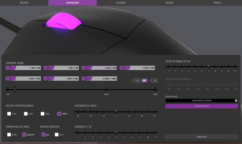Toggle the checkbox beside DPI level 4

point(122,68)
